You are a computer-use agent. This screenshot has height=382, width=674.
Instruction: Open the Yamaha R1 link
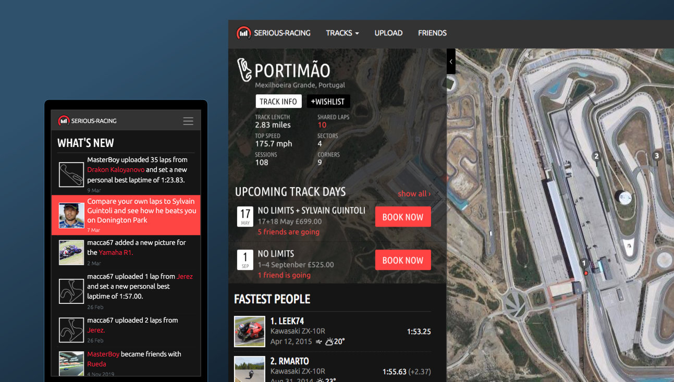point(116,252)
